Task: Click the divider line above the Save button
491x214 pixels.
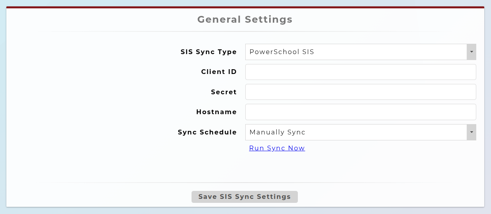Action: tap(245, 183)
